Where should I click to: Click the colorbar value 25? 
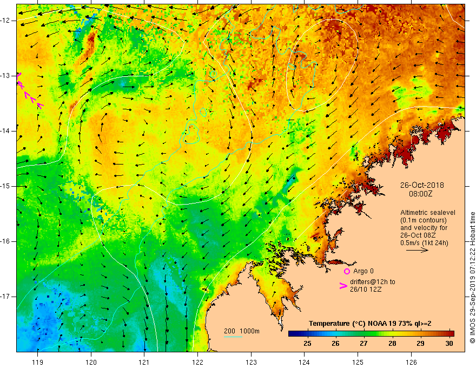tap(307, 344)
